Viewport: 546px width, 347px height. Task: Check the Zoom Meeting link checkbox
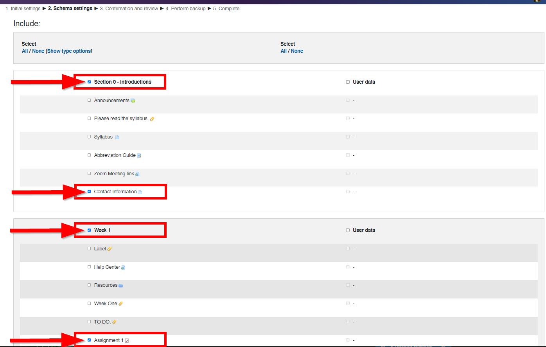pos(89,173)
